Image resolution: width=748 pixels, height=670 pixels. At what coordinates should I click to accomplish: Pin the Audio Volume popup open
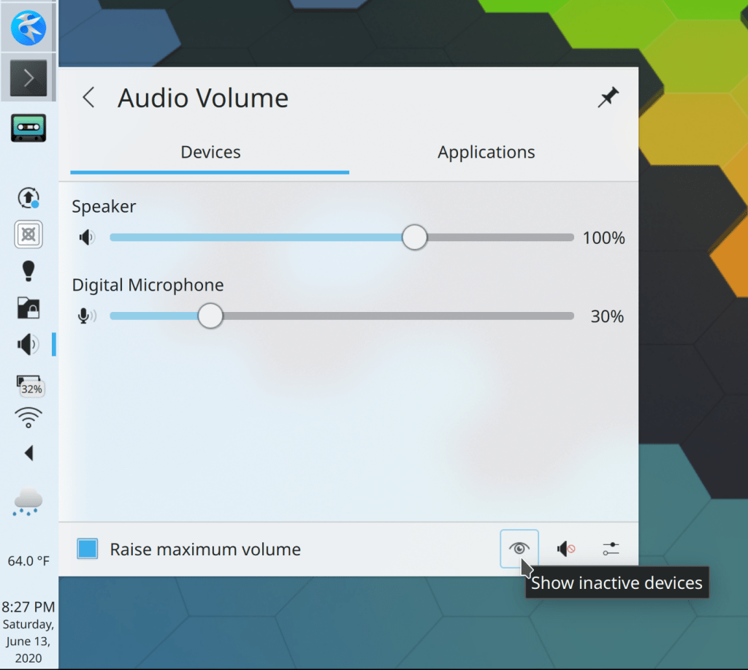coord(608,98)
